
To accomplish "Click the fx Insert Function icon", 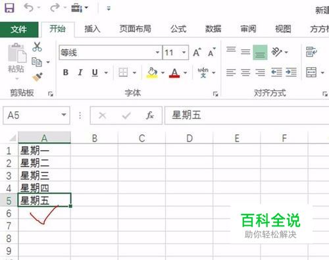I will [x=150, y=115].
